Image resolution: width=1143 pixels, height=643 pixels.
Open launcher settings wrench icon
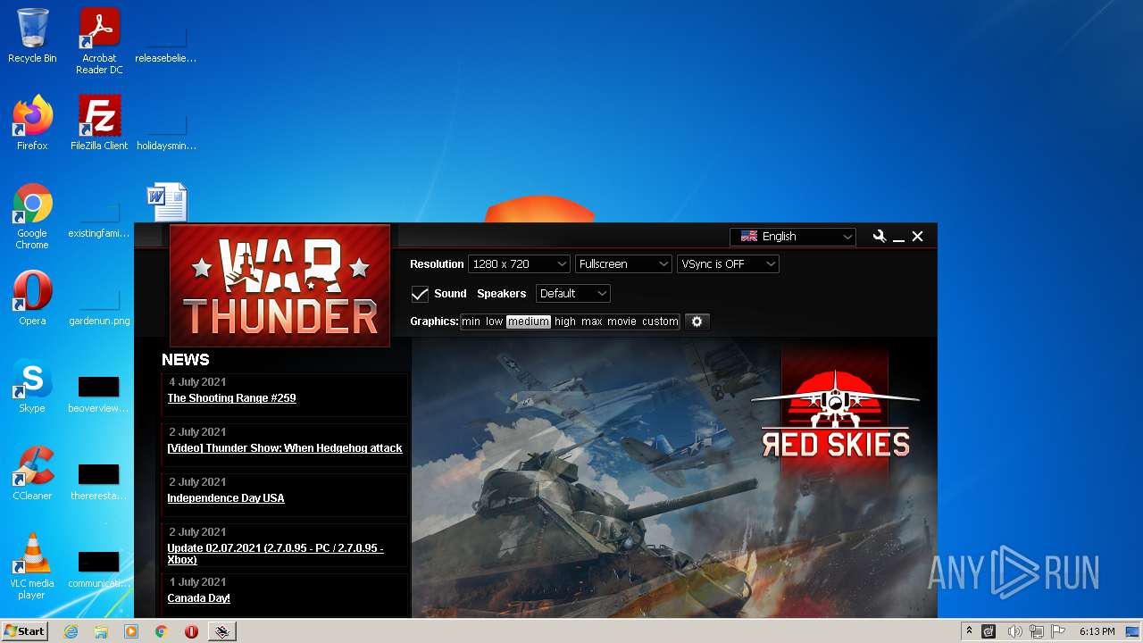pyautogui.click(x=880, y=237)
